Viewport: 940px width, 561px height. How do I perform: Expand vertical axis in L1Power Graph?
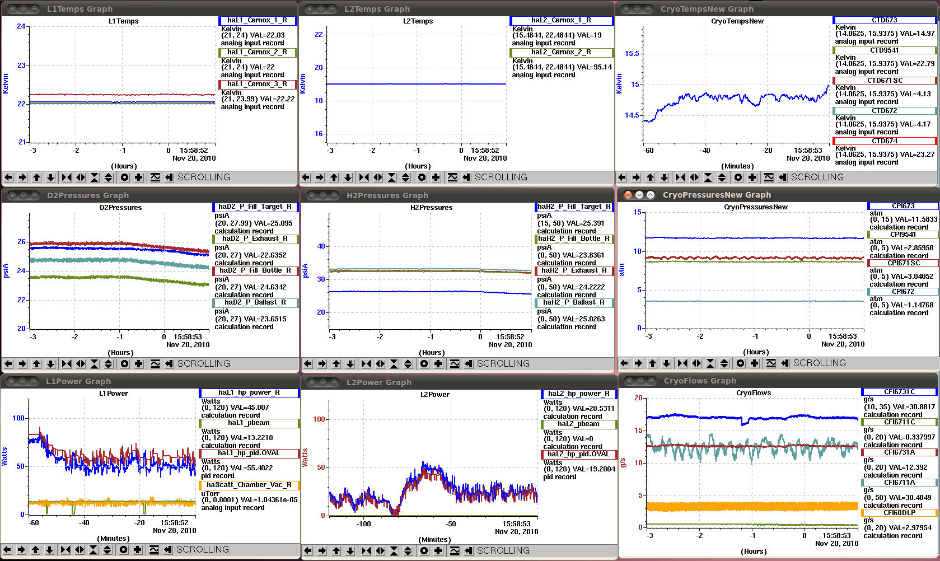click(x=107, y=550)
